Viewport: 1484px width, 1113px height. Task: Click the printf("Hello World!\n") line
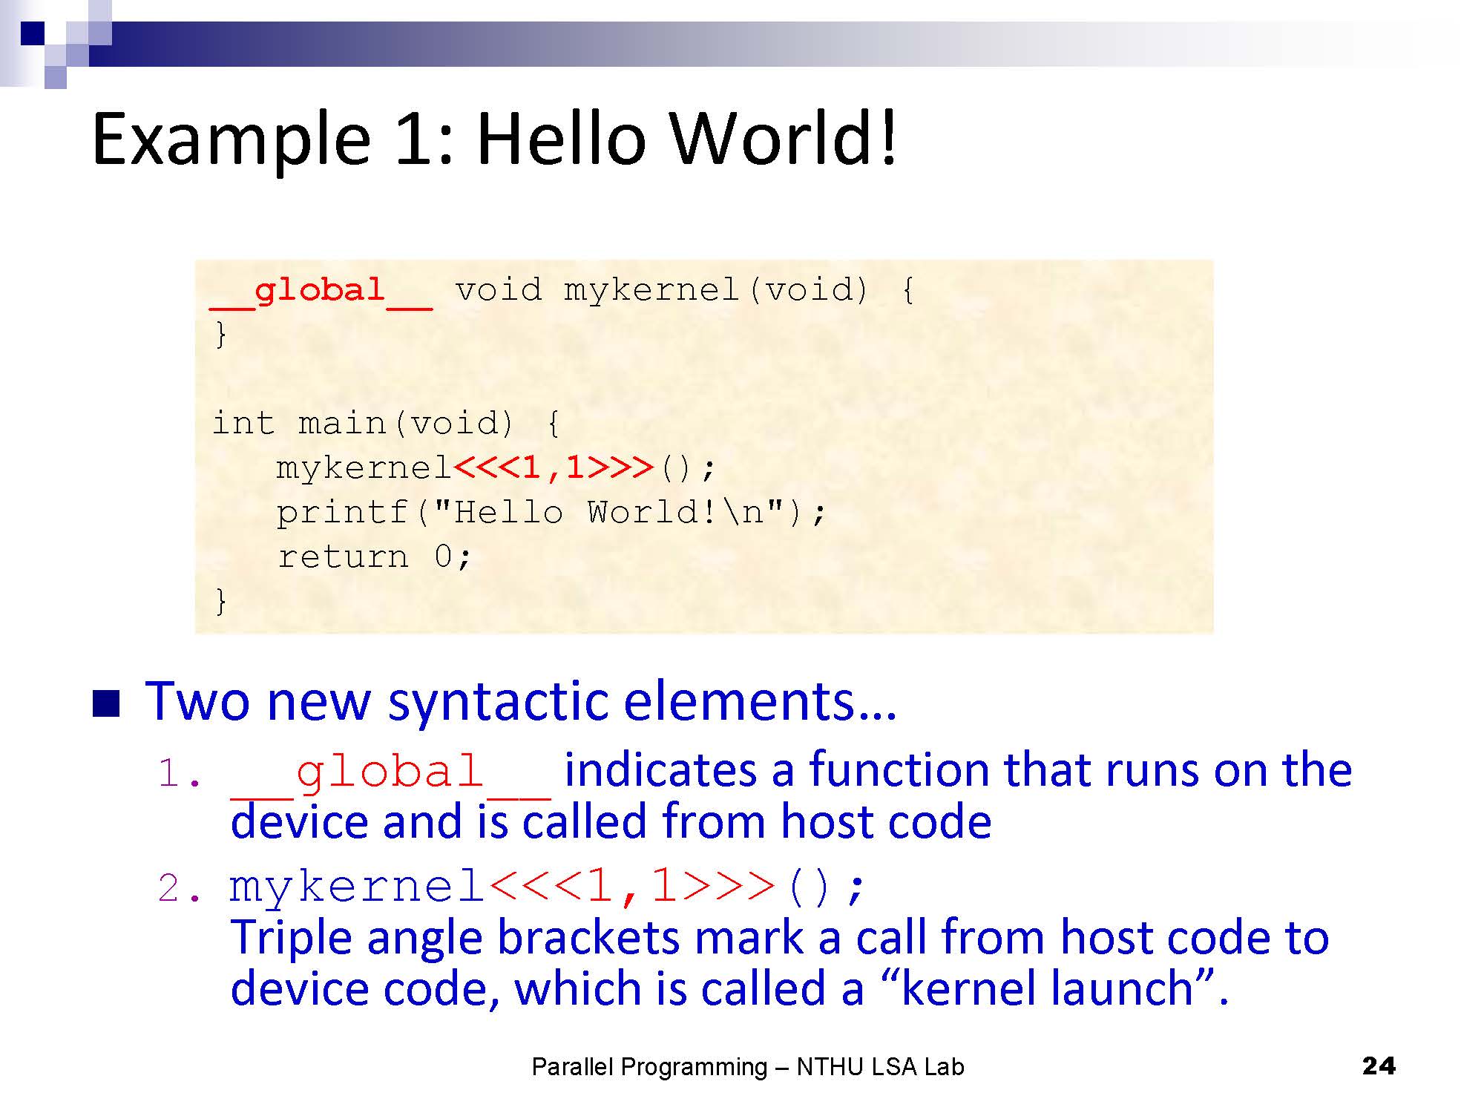[x=550, y=513]
